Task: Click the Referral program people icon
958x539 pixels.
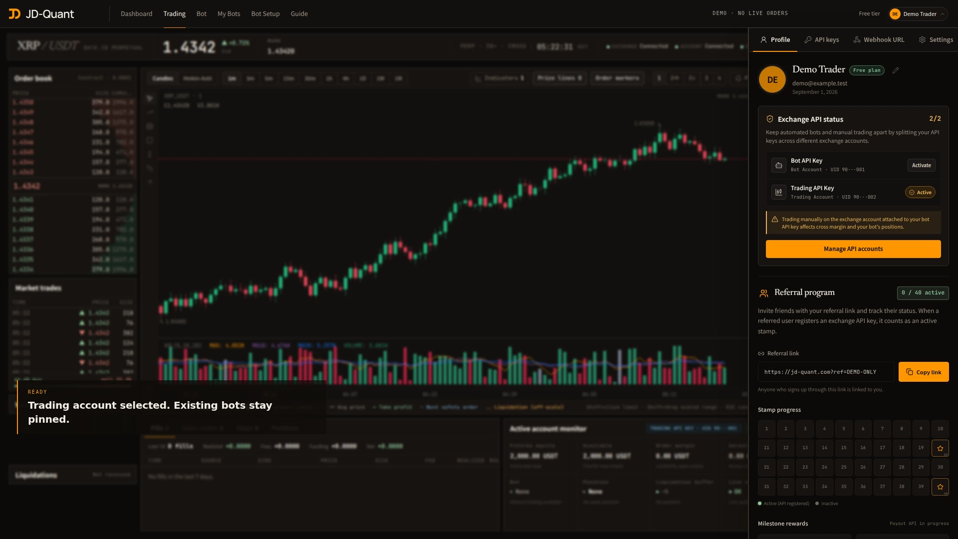Action: 764,293
